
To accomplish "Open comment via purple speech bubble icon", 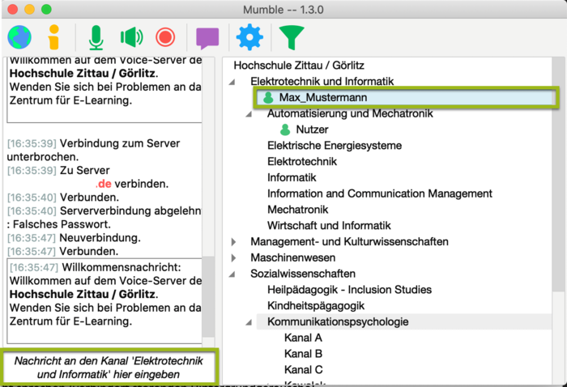I will [x=207, y=37].
